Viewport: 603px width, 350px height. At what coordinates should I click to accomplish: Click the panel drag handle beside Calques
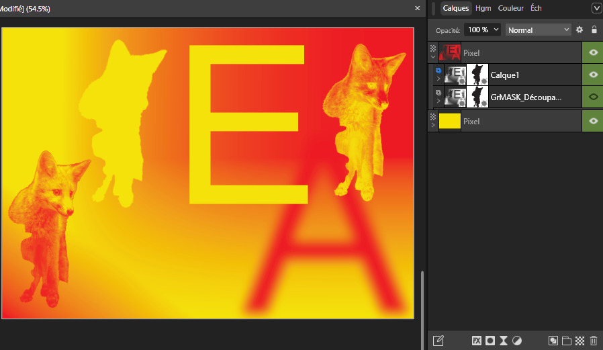pyautogui.click(x=433, y=8)
